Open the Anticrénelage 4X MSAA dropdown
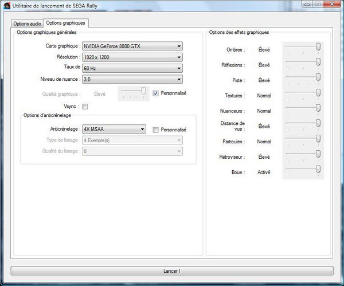Viewport: 344px width, 286px height. [114, 130]
